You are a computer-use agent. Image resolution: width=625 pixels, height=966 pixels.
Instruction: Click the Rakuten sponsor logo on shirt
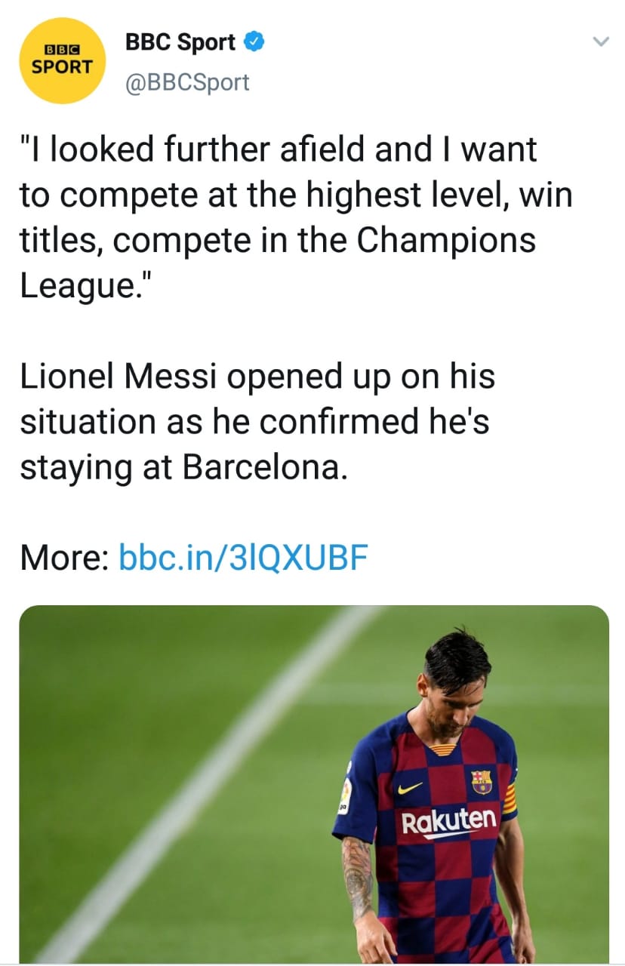(449, 821)
